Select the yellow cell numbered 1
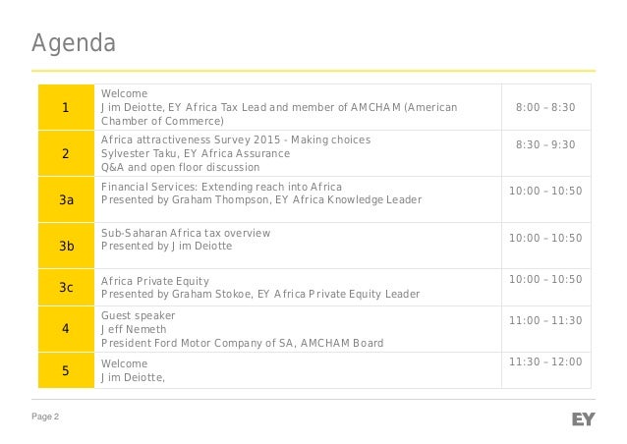 66,107
